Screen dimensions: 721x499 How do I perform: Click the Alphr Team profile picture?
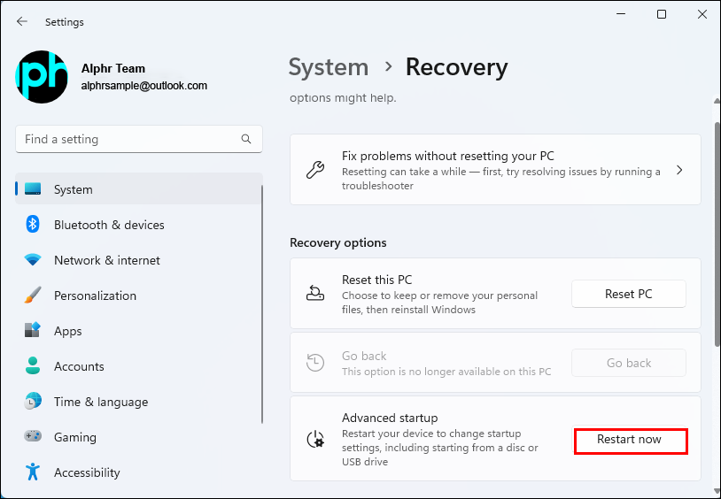click(x=42, y=77)
